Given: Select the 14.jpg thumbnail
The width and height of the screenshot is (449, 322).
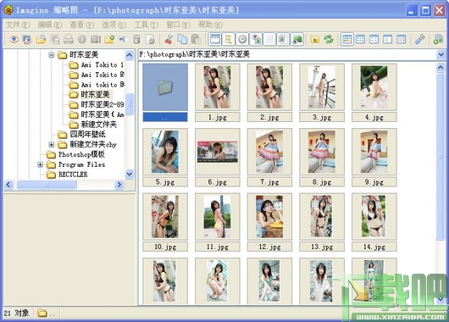Looking at the screenshot, I should pos(374,217).
